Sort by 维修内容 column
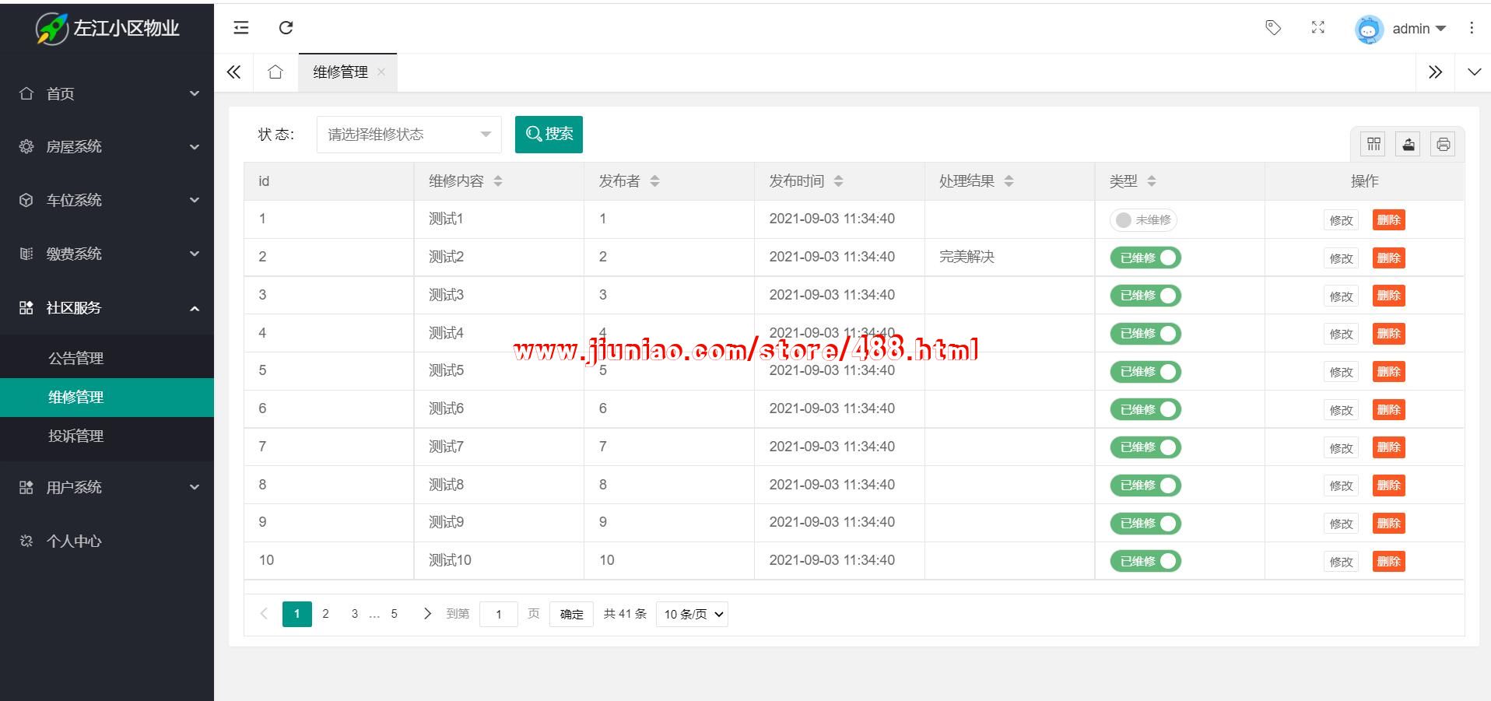The width and height of the screenshot is (1491, 701). tap(498, 181)
